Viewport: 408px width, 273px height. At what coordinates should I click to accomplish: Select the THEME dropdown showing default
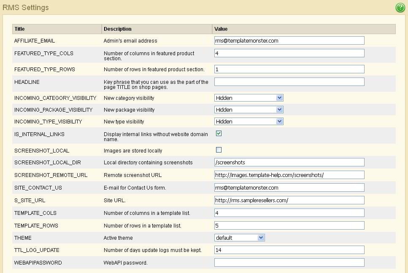(x=239, y=238)
